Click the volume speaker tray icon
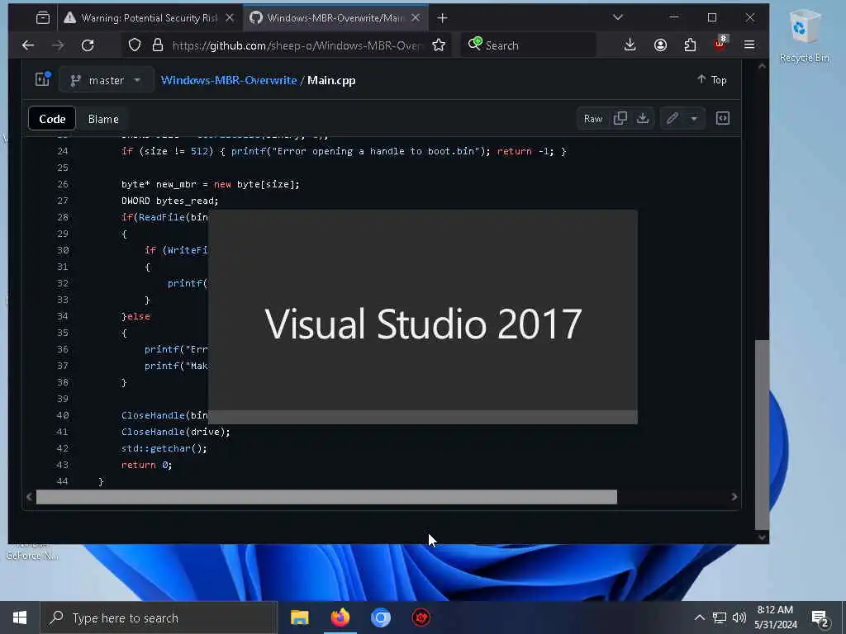The image size is (846, 634). (739, 617)
